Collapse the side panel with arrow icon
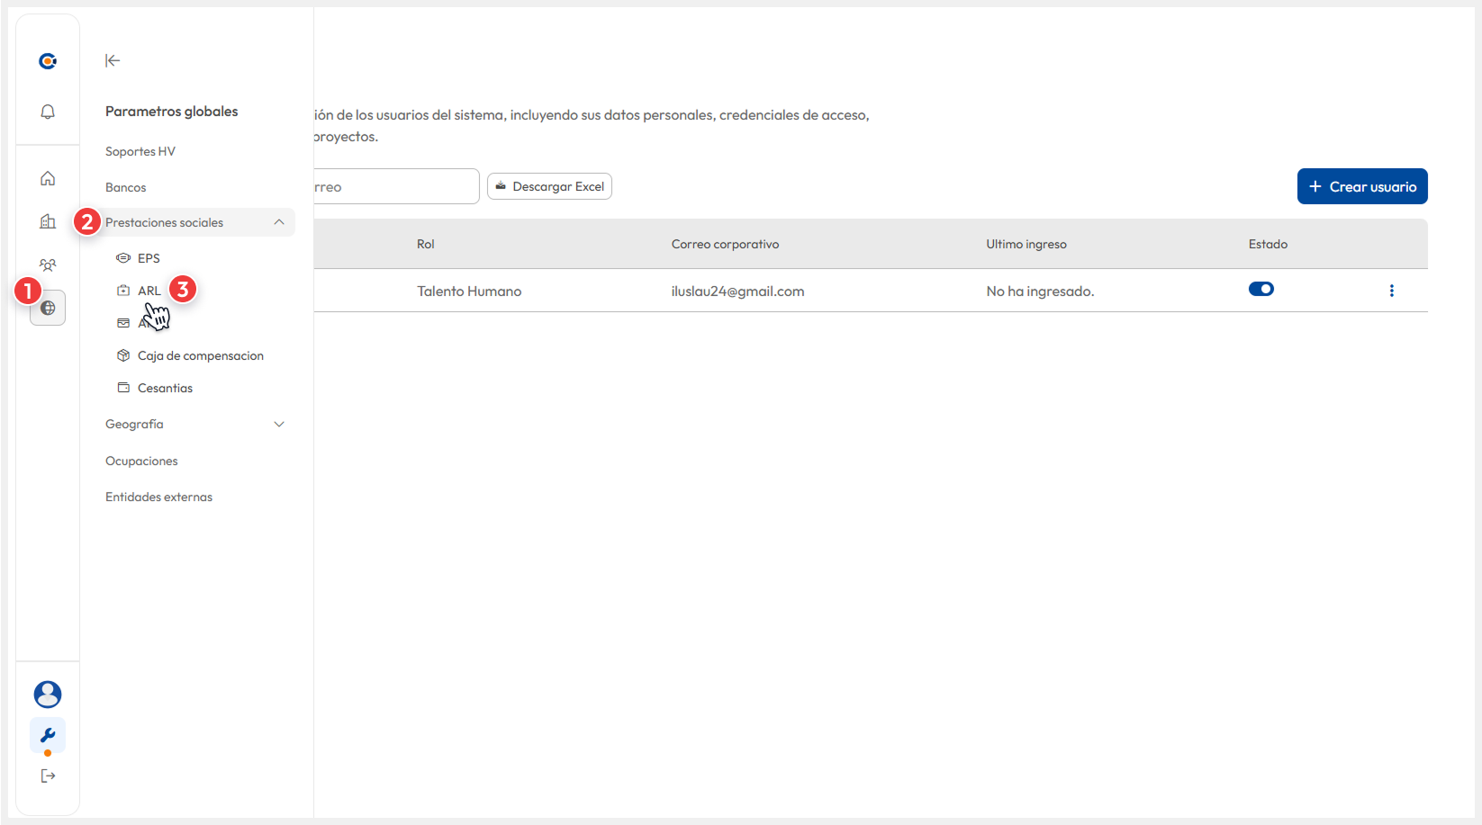The image size is (1482, 825). click(113, 60)
